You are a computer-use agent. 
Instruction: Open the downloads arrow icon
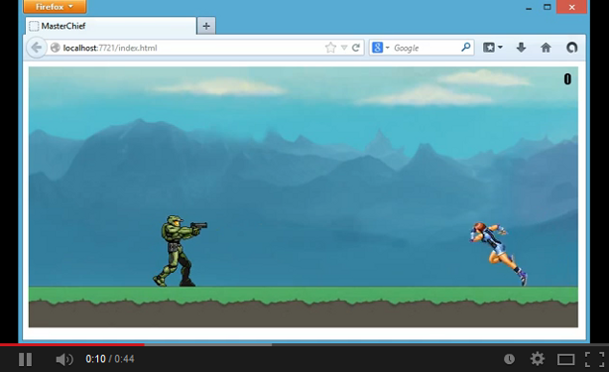point(521,48)
